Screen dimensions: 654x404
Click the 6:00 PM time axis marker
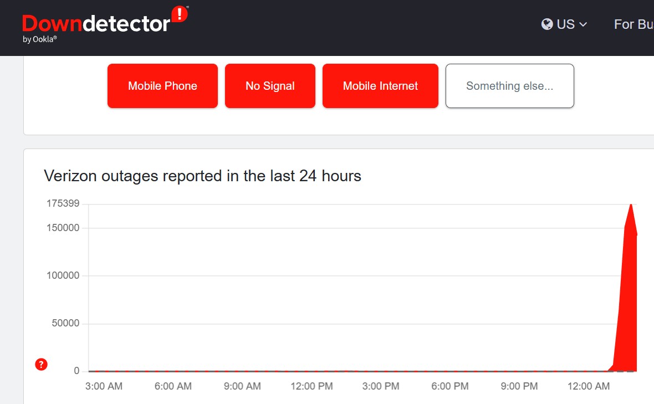450,386
